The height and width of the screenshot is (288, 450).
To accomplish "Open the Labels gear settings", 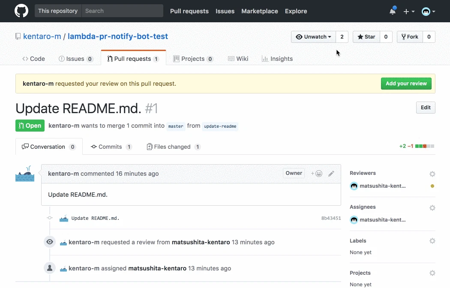I will (432, 241).
